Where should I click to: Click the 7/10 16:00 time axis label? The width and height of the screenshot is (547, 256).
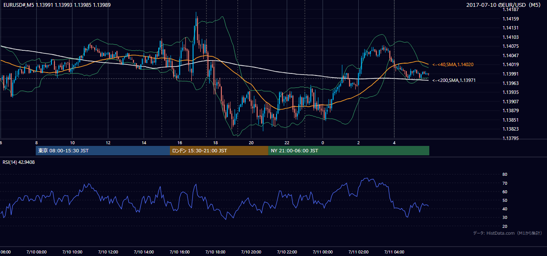(x=179, y=252)
